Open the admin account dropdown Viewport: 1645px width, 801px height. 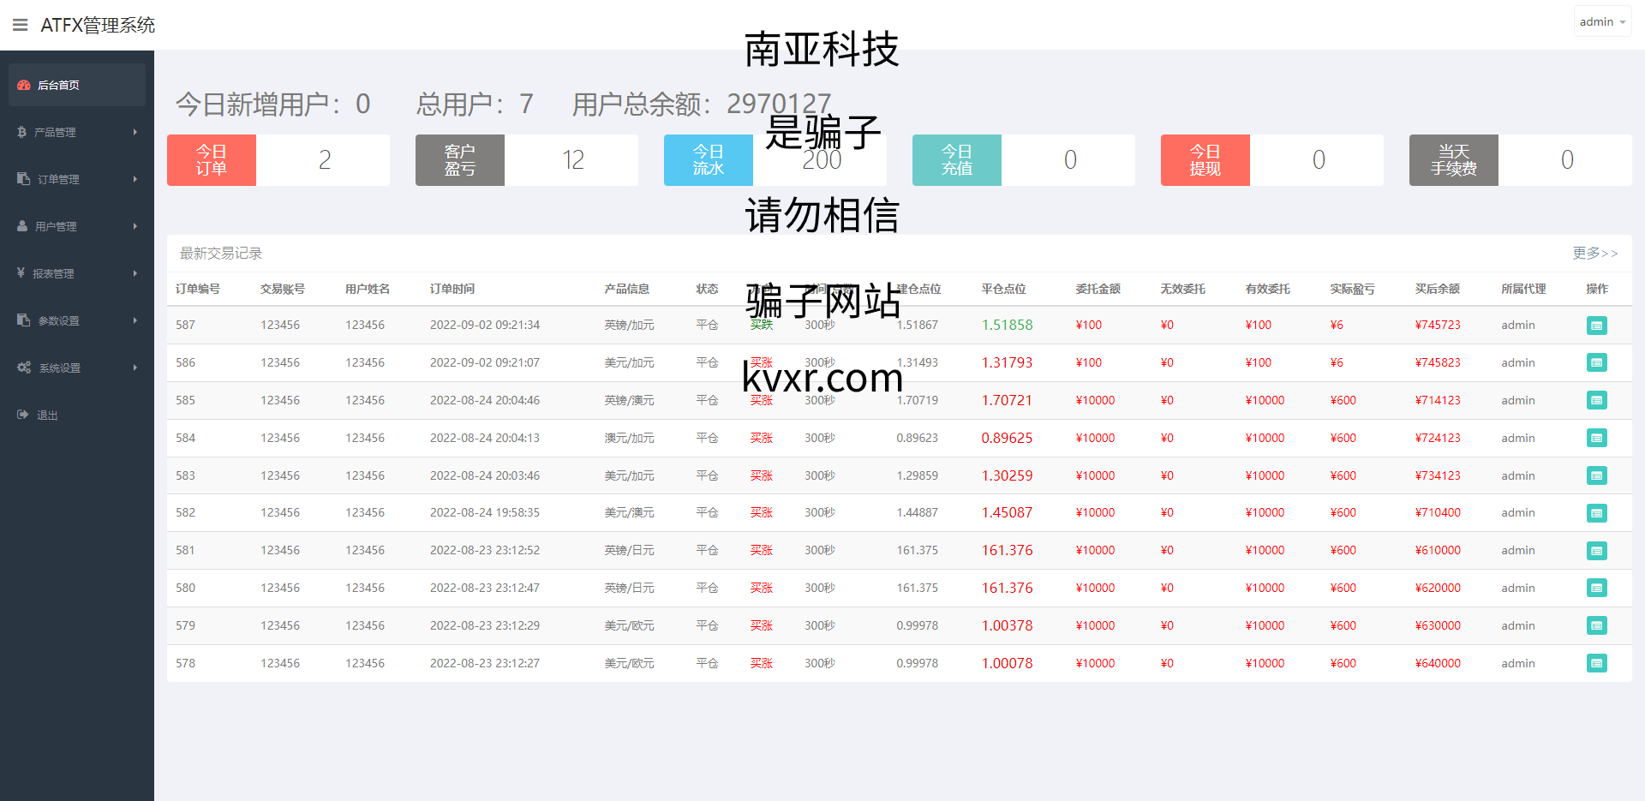pyautogui.click(x=1602, y=21)
